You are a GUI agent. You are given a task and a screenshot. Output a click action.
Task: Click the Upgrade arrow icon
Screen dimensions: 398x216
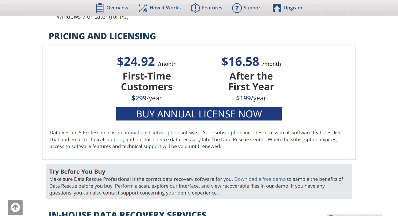coord(277,8)
